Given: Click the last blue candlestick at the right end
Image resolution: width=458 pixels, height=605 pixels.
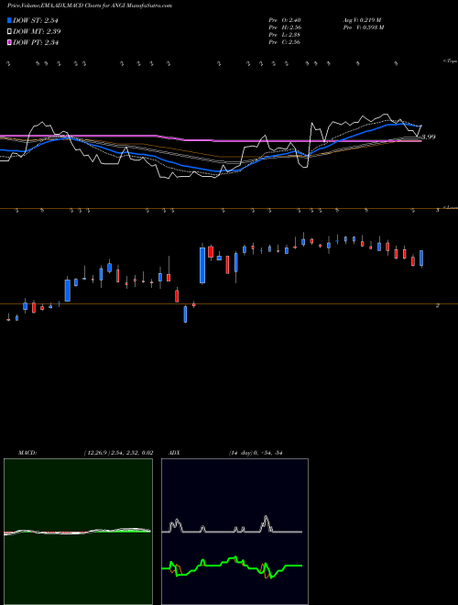Looking at the screenshot, I should point(421,258).
